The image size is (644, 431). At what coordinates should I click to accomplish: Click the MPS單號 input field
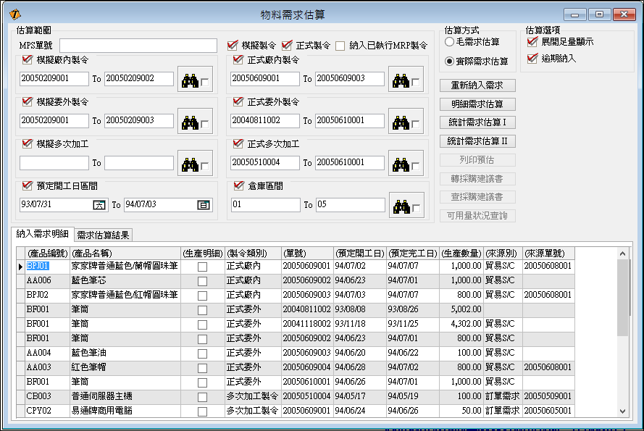tap(138, 46)
